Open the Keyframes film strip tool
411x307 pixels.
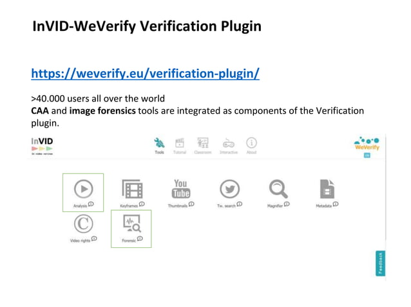point(132,189)
